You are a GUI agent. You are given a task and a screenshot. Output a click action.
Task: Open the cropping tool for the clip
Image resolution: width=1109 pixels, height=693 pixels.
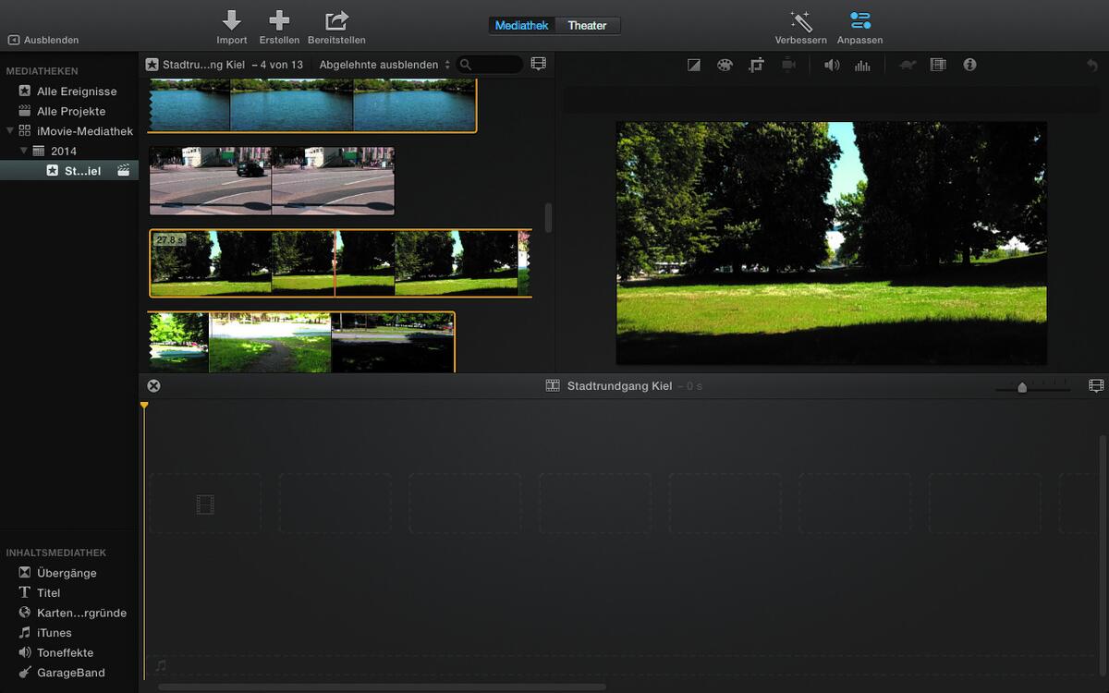tap(757, 65)
